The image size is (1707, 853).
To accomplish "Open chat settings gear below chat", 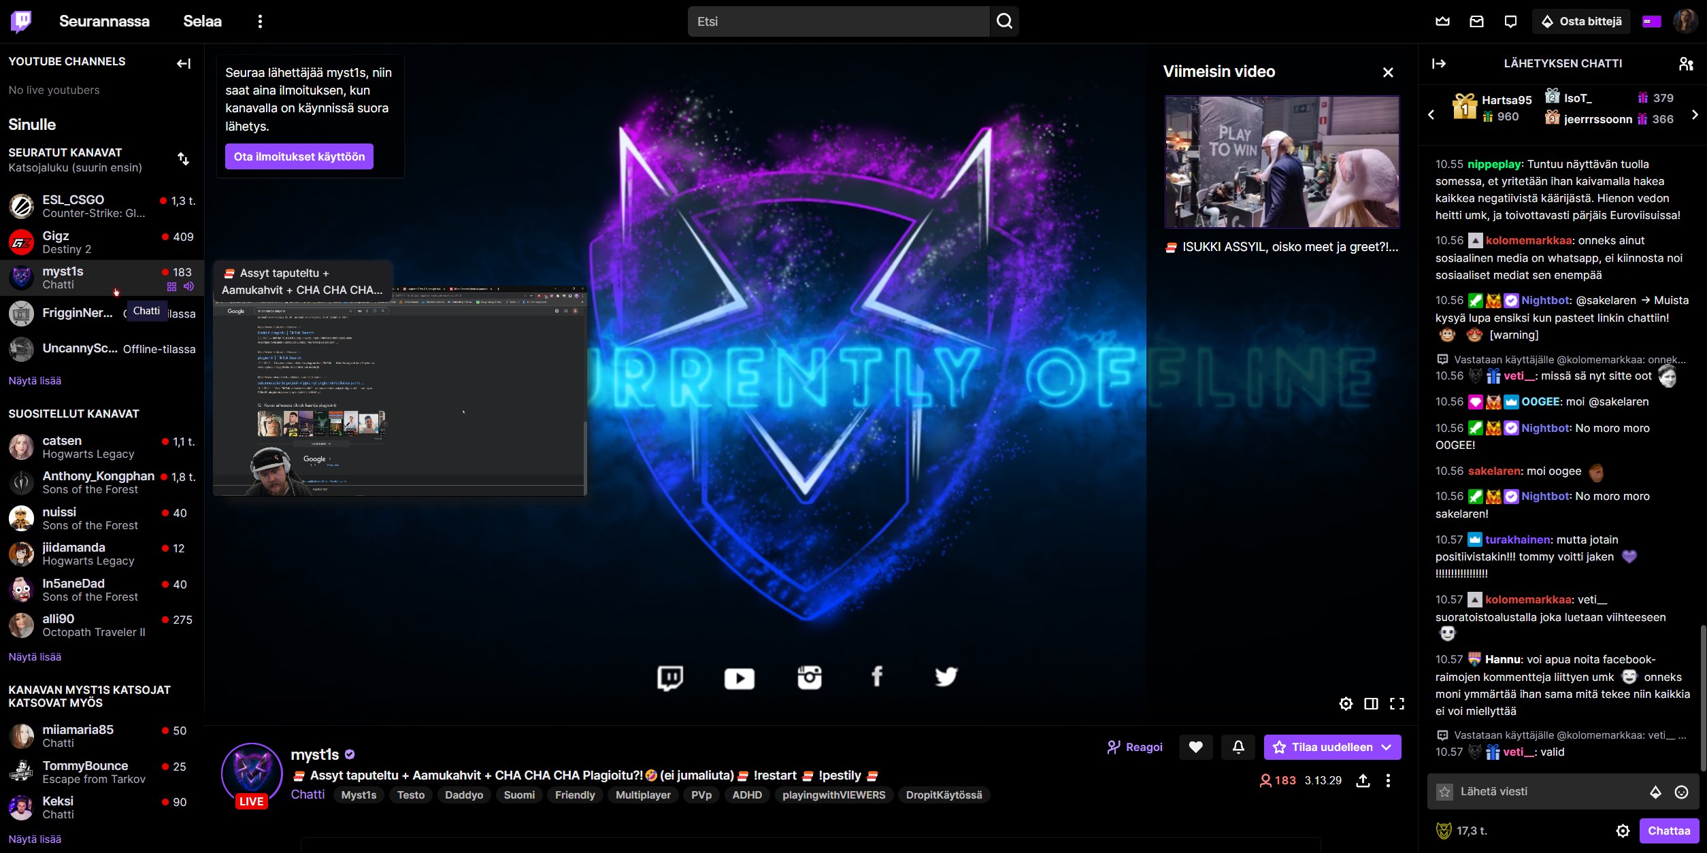I will (1622, 831).
